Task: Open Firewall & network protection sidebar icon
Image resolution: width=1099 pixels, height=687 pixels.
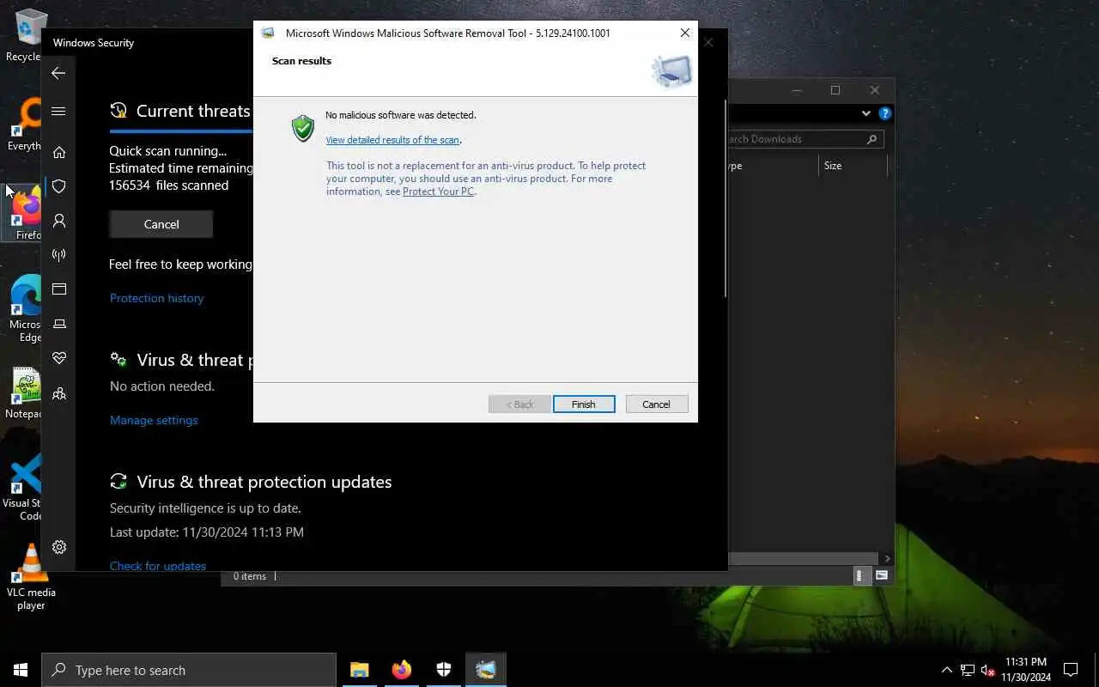Action: [x=59, y=255]
